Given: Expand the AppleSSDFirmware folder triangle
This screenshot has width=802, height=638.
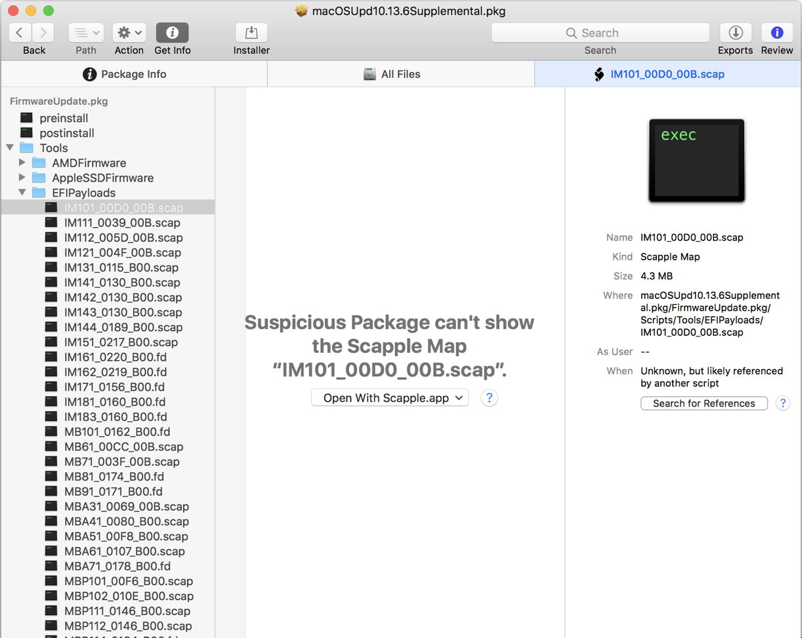Looking at the screenshot, I should click(23, 178).
